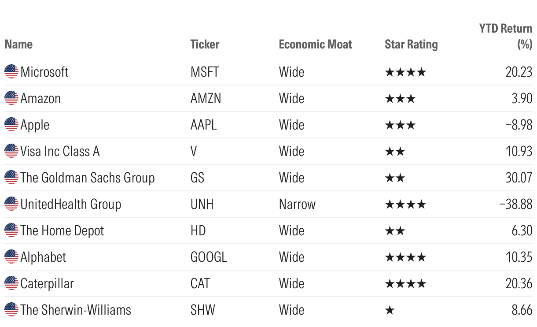The image size is (537, 327).
Task: Sort by Economic Moat column header
Action: 315,45
